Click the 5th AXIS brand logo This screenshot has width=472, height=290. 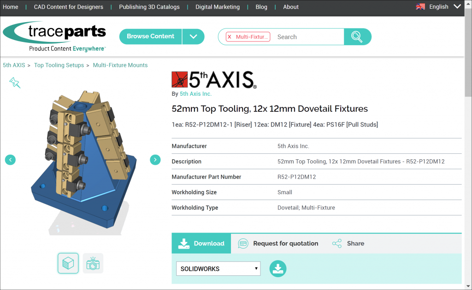[x=214, y=78]
